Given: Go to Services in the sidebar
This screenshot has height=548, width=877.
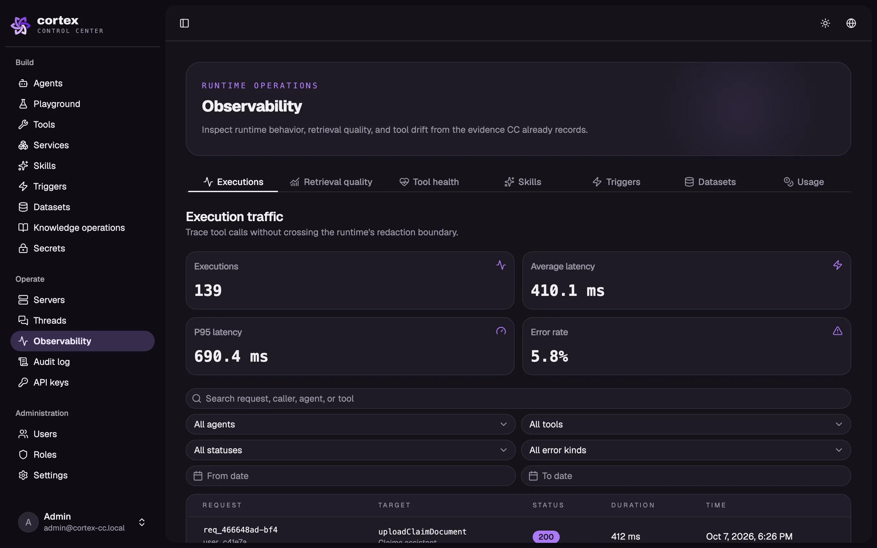Looking at the screenshot, I should click(83, 145).
